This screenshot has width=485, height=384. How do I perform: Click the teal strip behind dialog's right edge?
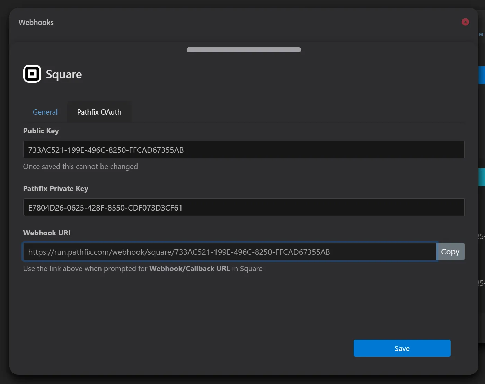(x=482, y=177)
